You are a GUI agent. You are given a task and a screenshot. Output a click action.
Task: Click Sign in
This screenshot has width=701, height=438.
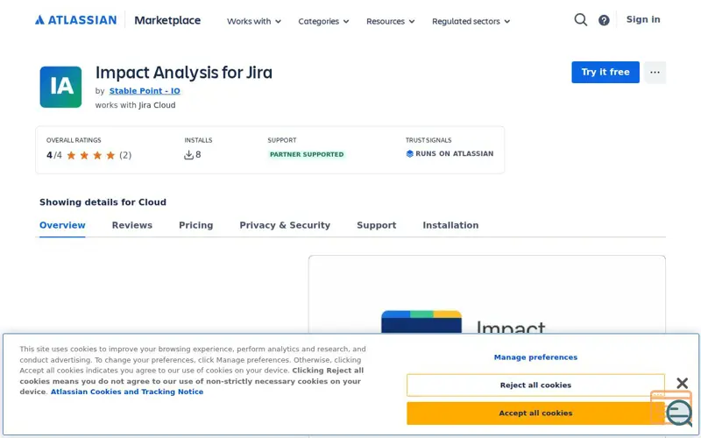[643, 19]
